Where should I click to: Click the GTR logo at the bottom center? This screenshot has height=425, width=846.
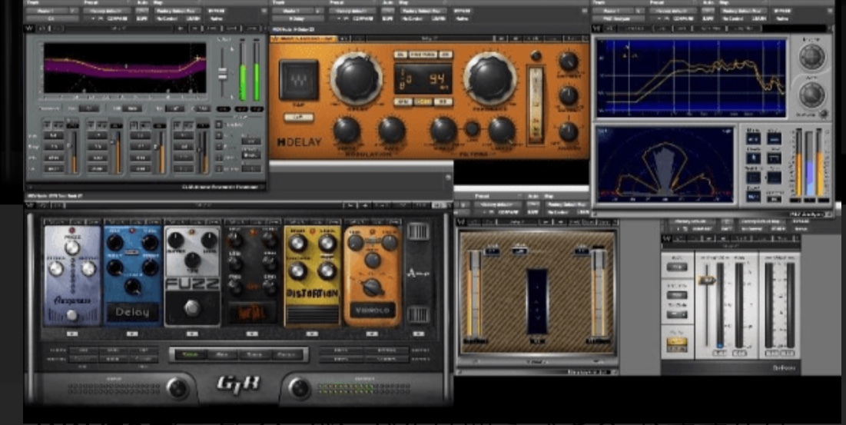click(238, 383)
